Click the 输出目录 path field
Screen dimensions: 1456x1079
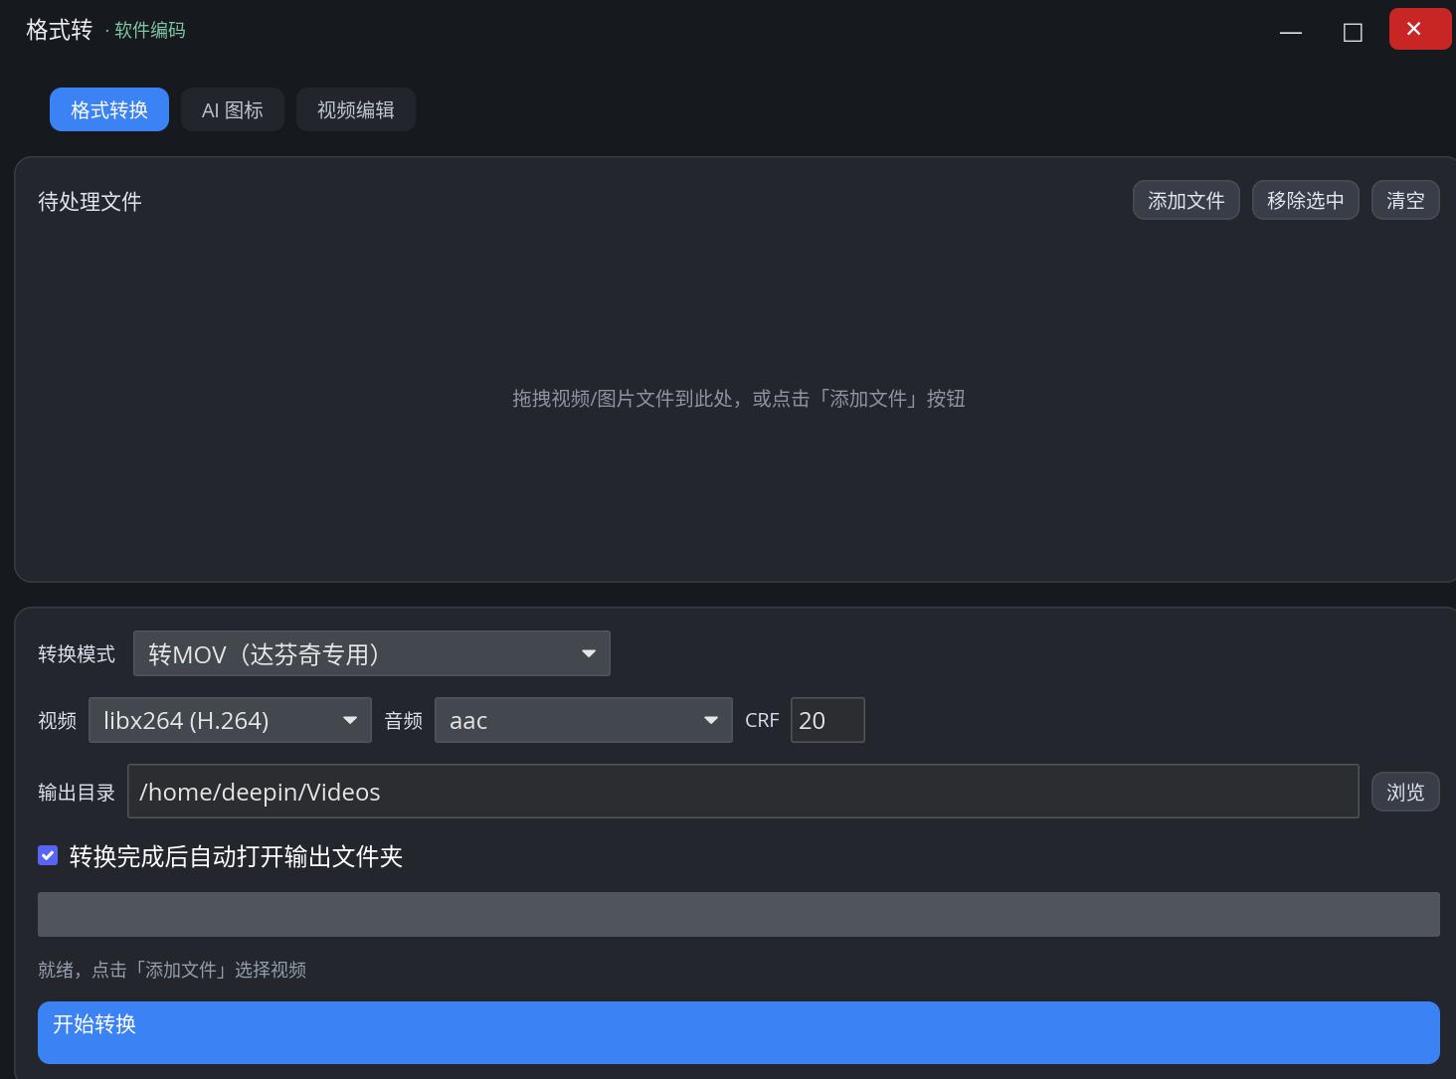743,792
